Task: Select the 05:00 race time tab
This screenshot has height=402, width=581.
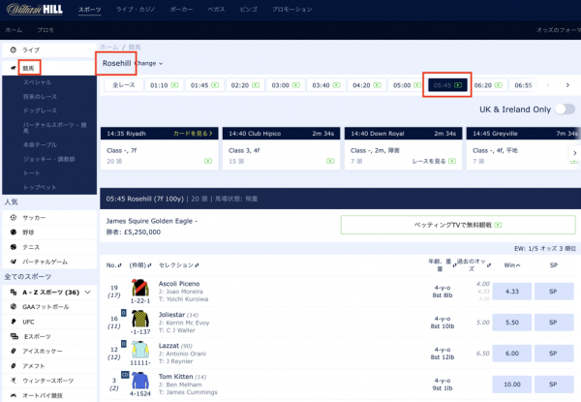Action: pos(407,85)
